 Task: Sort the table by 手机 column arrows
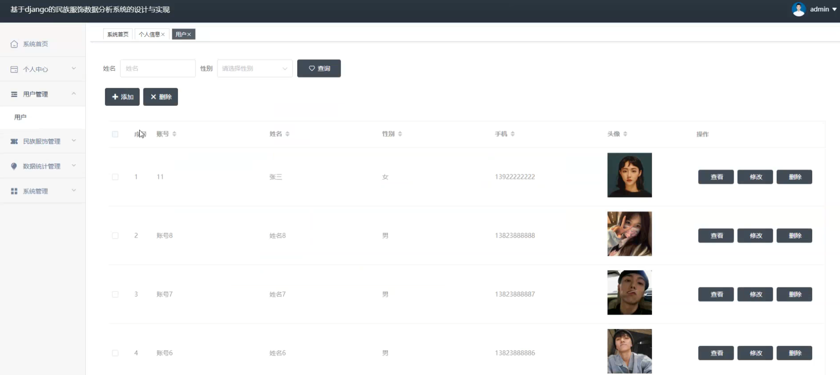click(513, 134)
